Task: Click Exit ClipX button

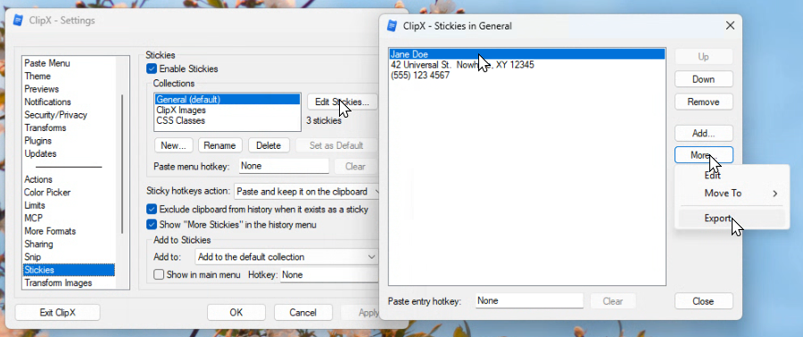Action: click(x=58, y=312)
